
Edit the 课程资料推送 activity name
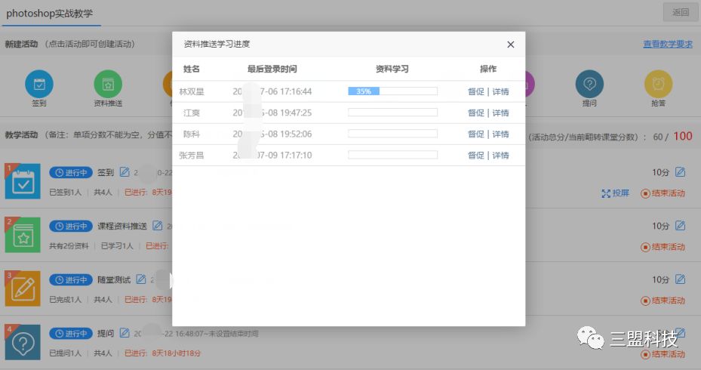click(158, 226)
